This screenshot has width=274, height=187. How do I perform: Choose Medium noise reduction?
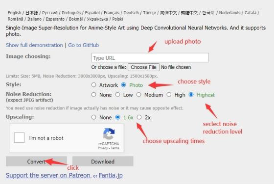coord(139,95)
